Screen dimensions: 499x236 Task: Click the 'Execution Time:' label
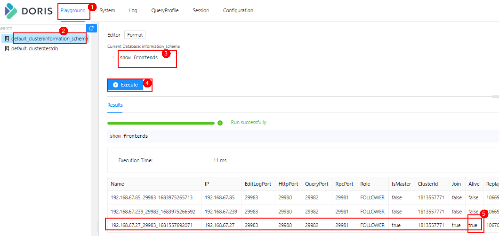pos(136,160)
